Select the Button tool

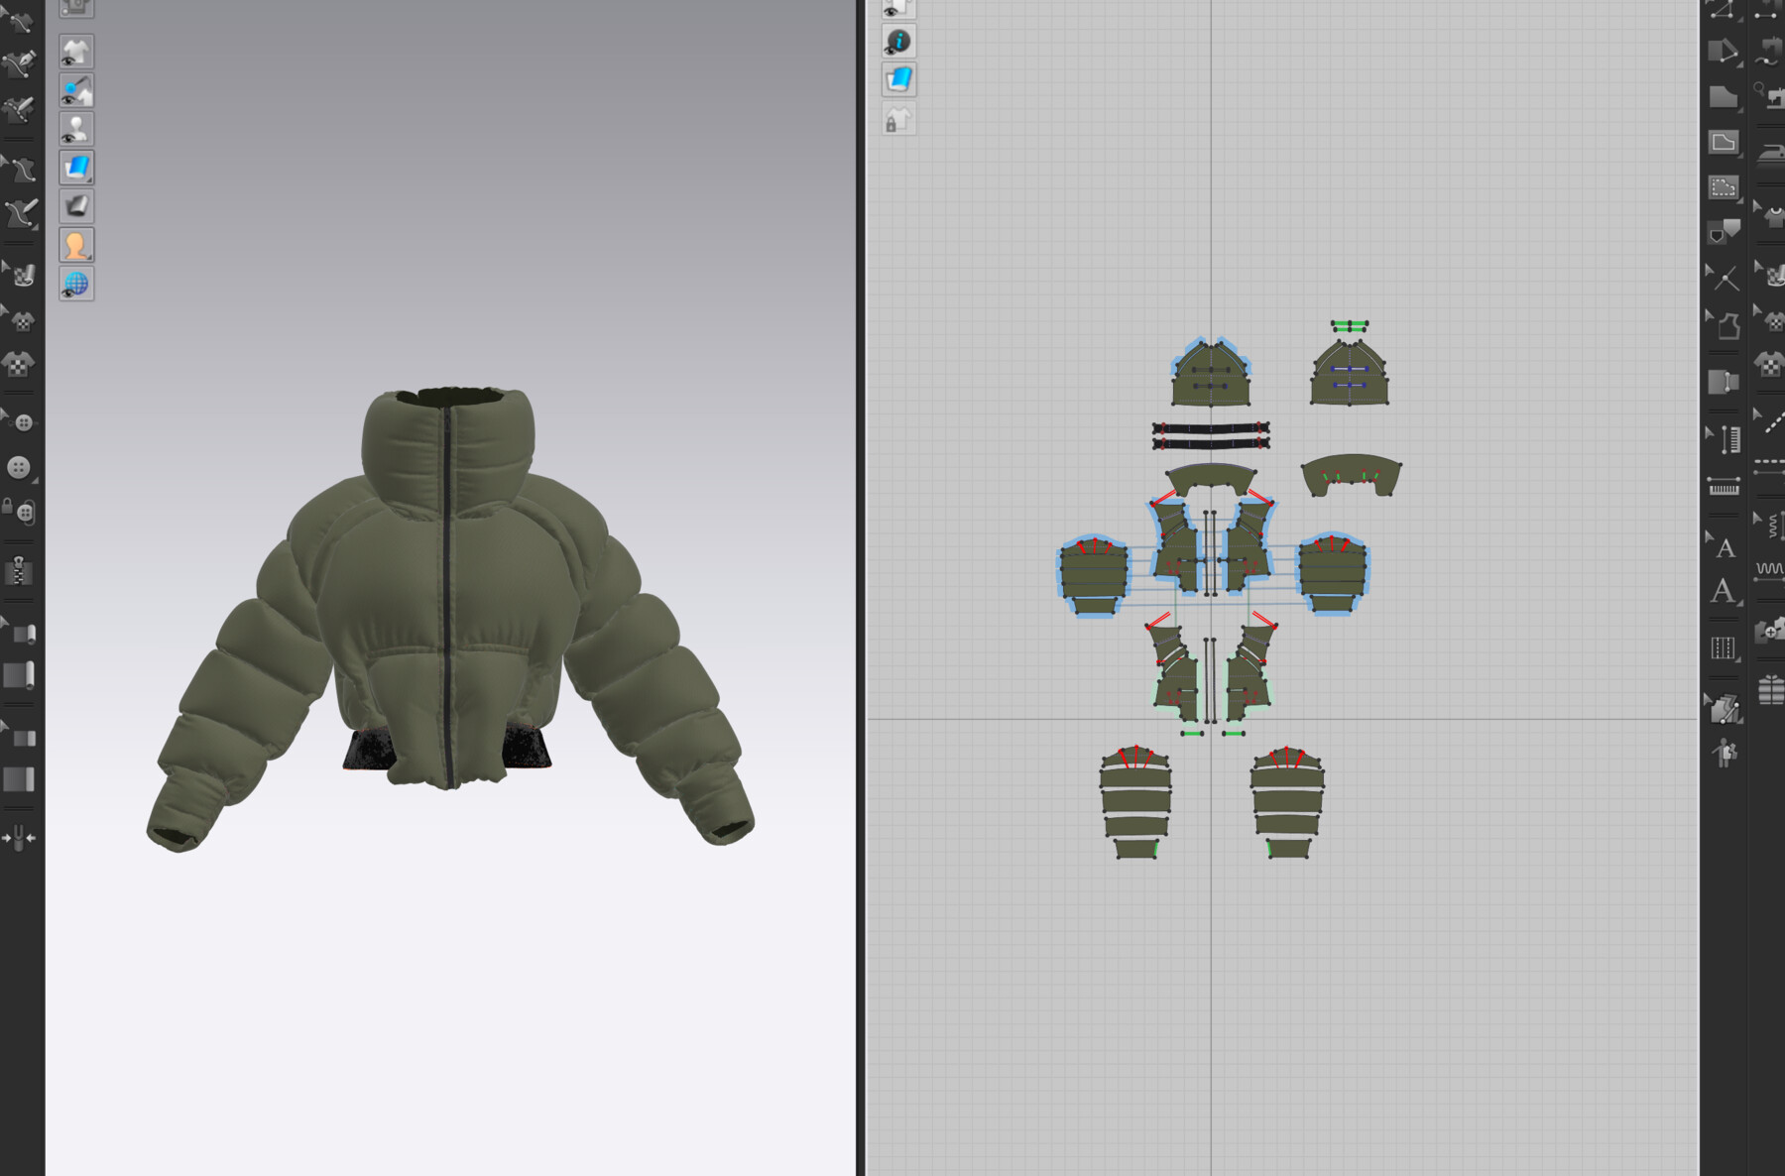tap(19, 467)
